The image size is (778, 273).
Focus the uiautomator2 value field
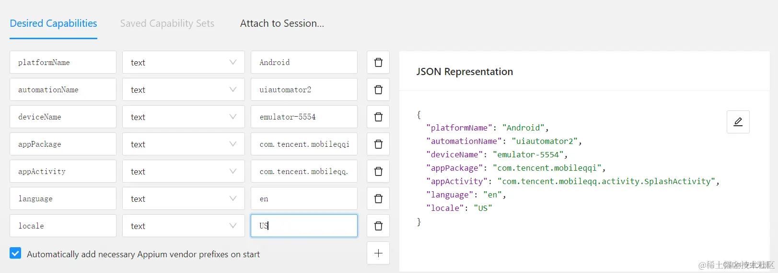[x=304, y=89]
